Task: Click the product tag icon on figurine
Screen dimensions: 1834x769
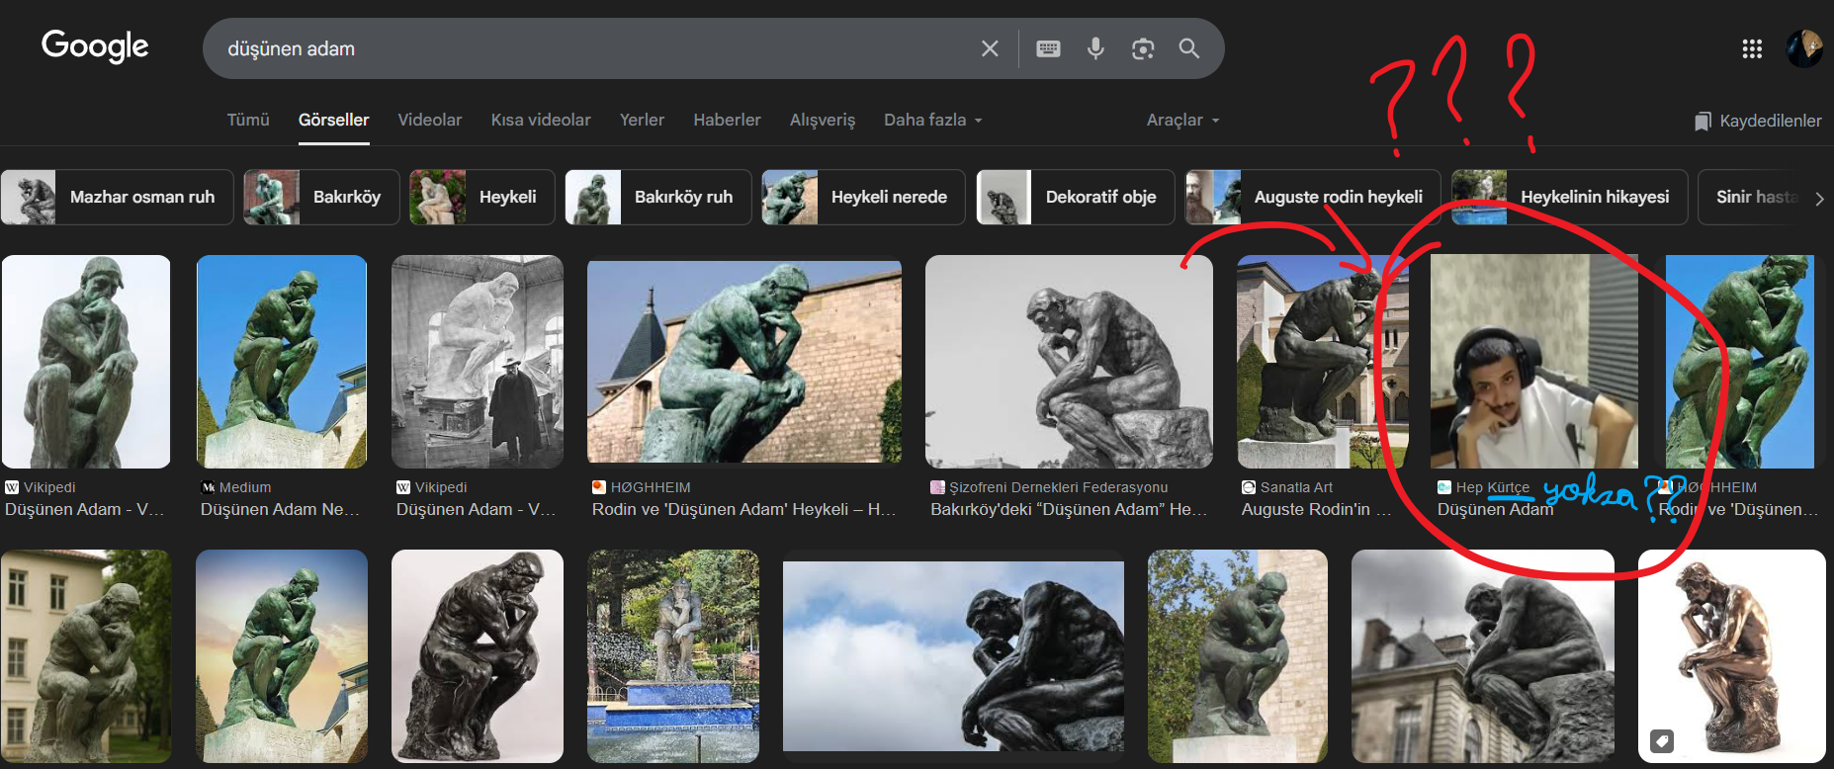Action: coord(1662,740)
